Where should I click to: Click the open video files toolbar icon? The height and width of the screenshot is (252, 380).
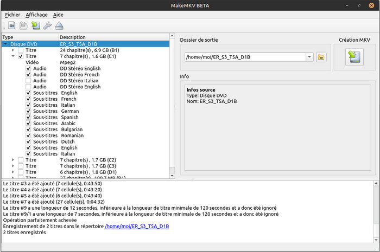pyautogui.click(x=11, y=25)
